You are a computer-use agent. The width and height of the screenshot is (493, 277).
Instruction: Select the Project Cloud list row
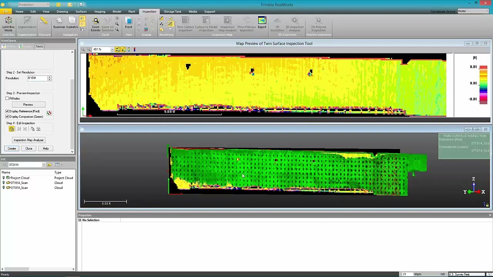tap(38, 178)
